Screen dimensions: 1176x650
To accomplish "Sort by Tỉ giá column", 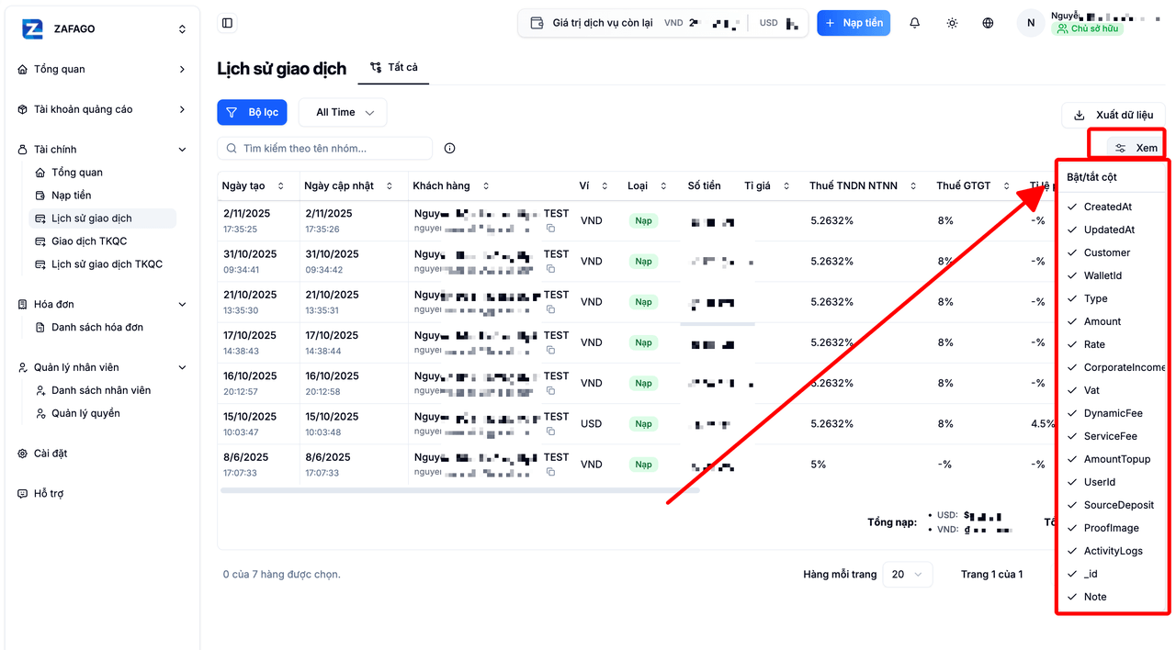I will (767, 185).
